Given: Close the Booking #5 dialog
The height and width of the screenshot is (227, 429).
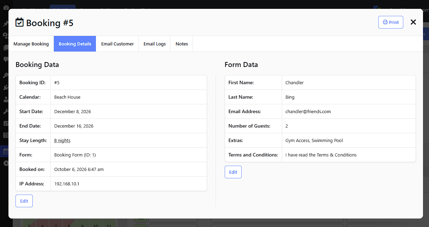Looking at the screenshot, I should pos(413,22).
